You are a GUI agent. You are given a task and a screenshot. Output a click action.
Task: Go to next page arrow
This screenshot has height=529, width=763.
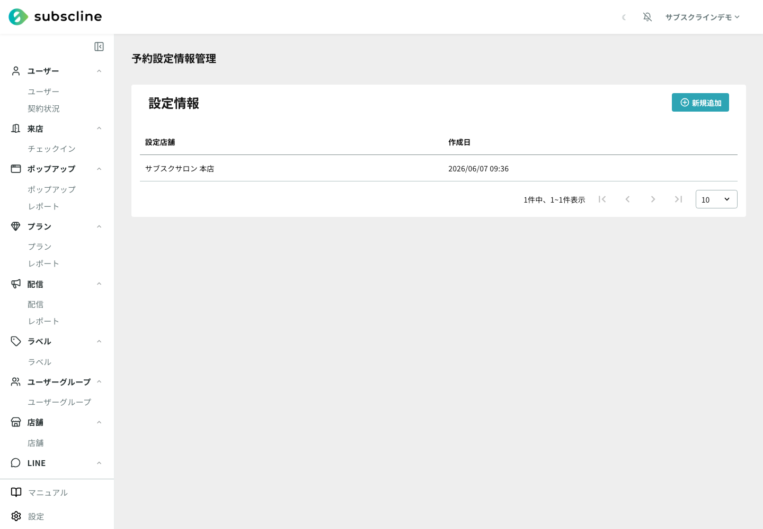(653, 199)
